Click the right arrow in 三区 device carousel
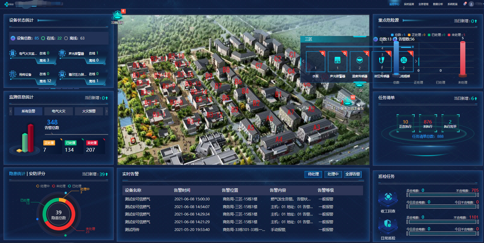The image size is (484, 243). click(416, 61)
